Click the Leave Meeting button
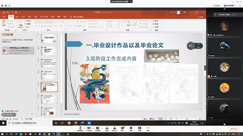243x136 pixels. point(234,129)
